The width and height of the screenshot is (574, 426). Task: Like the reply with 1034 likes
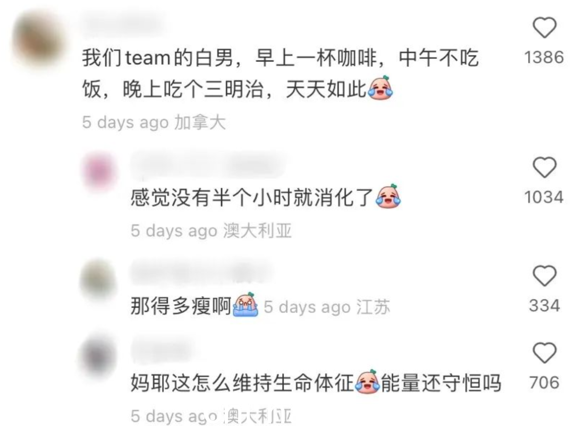pyautogui.click(x=544, y=167)
